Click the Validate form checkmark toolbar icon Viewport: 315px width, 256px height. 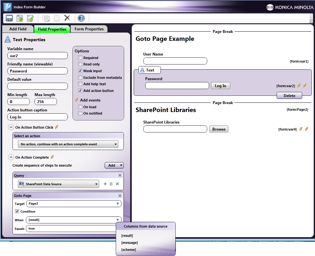(x=30, y=18)
